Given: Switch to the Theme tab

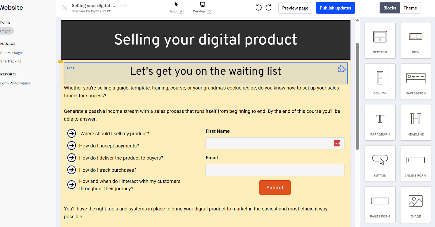Looking at the screenshot, I should pos(410,8).
